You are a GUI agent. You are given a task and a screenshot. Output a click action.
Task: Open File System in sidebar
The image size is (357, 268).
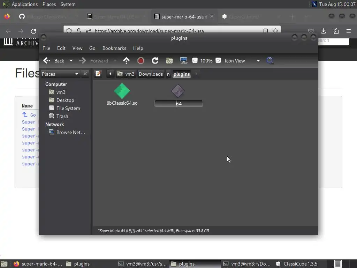(x=68, y=108)
